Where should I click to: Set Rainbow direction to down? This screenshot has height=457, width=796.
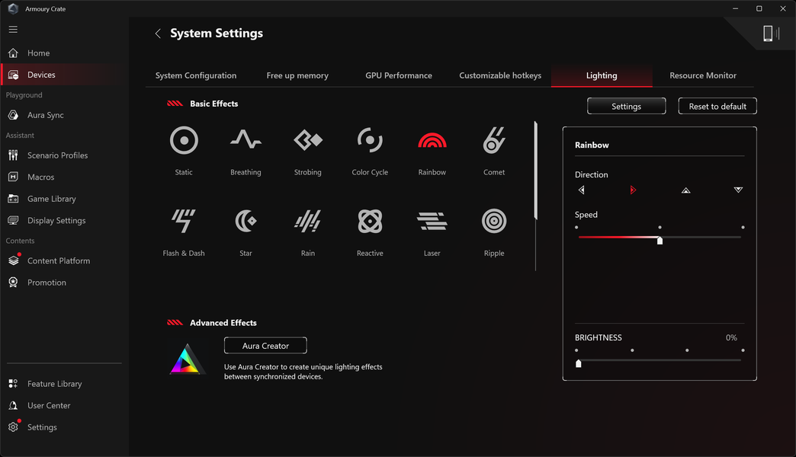pyautogui.click(x=738, y=190)
